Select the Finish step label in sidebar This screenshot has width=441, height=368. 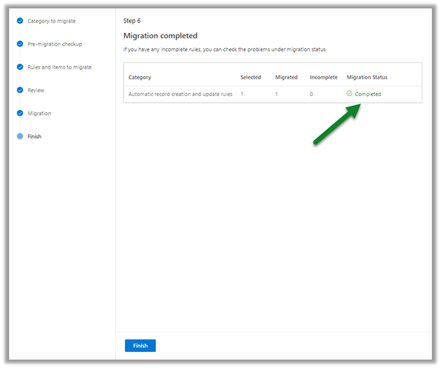(34, 137)
